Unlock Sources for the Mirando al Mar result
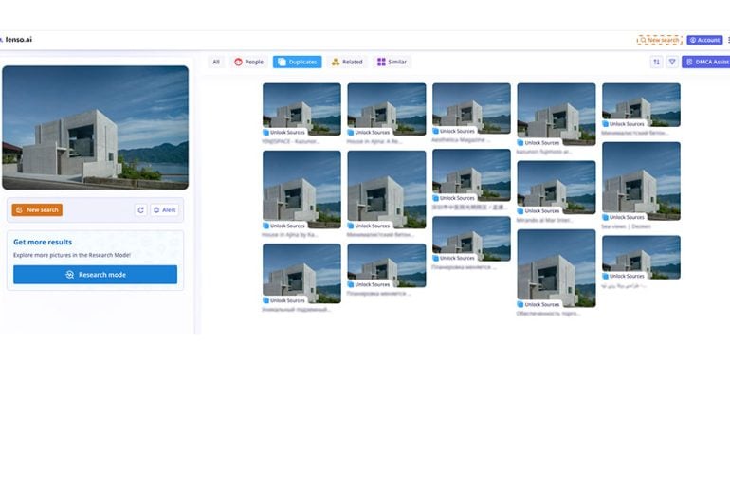Viewport: 730px width, 488px height. click(x=538, y=210)
